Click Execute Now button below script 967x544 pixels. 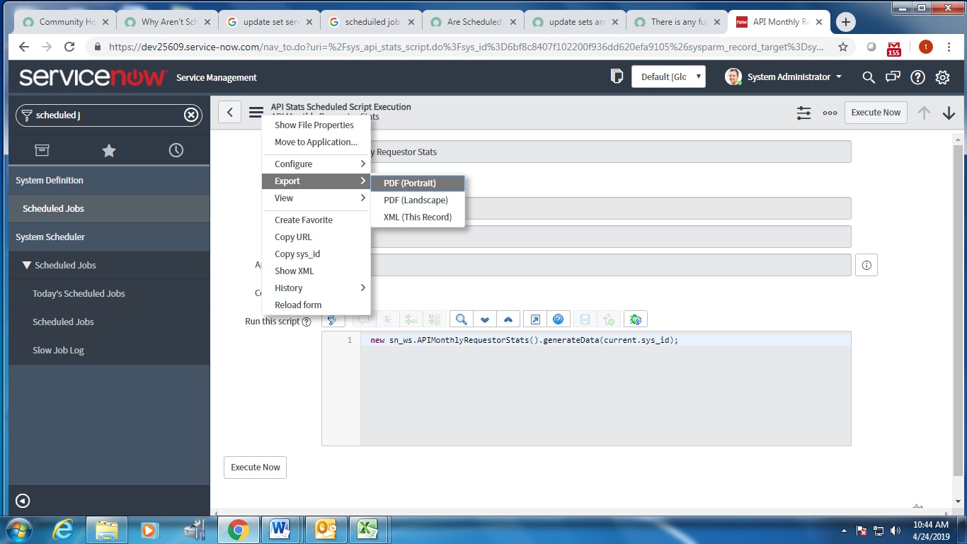coord(256,467)
